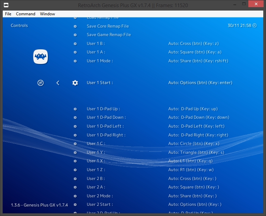Click value Auto: Share (btn) (Key: rshift)
The image size is (266, 216).
click(198, 61)
